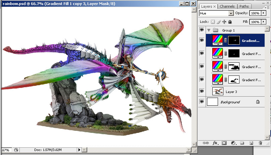271x155 pixels.
Task: Click the Background layer lock icon
Action: pyautogui.click(x=258, y=102)
